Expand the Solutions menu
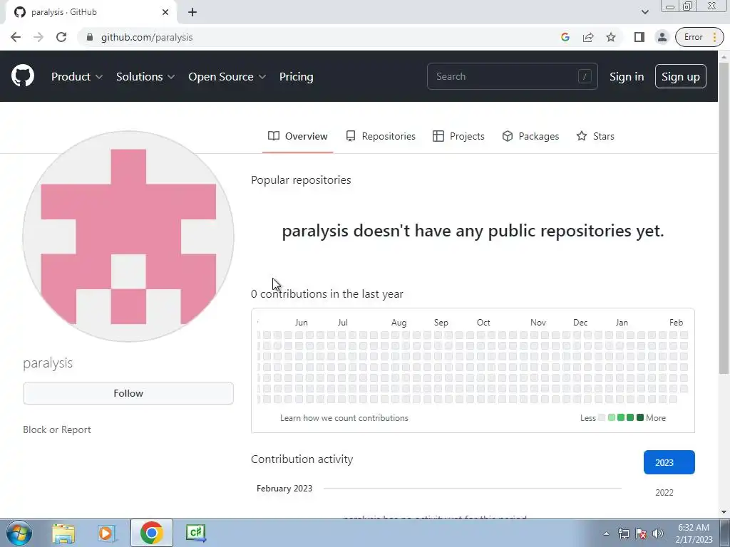The width and height of the screenshot is (730, 547). coord(145,77)
